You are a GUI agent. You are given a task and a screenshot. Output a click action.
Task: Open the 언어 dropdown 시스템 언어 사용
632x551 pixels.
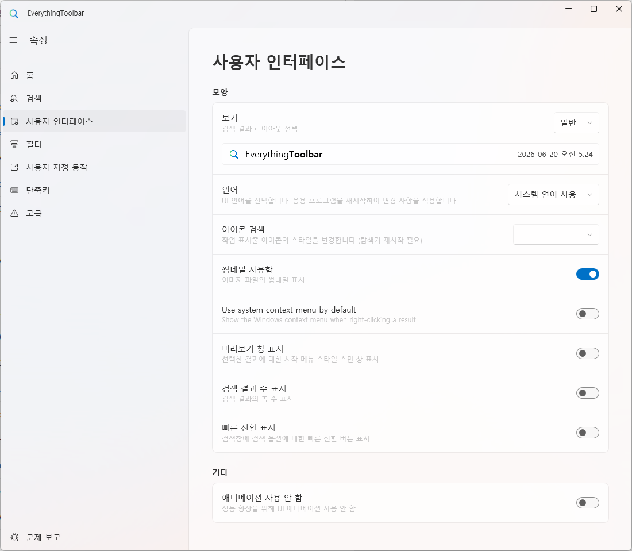pos(553,195)
